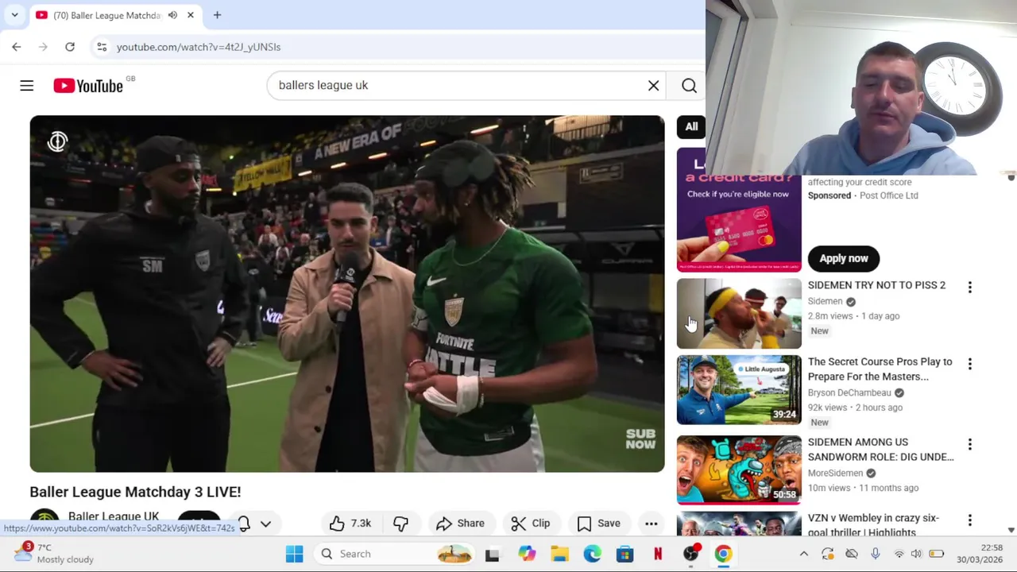
Task: Open Microsoft Edge from the taskbar
Action: click(x=592, y=554)
